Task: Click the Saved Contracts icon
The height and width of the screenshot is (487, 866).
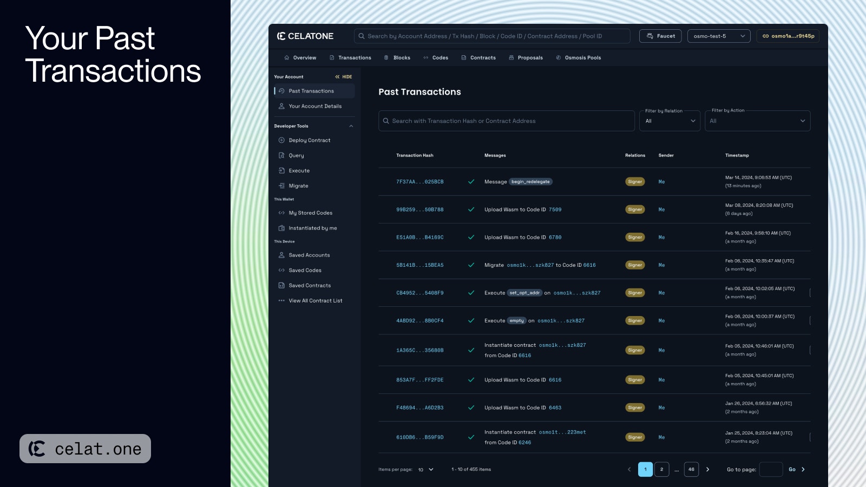Action: coord(281,285)
